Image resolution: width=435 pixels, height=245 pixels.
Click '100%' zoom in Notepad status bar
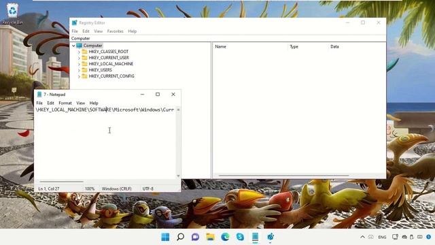tap(90, 189)
